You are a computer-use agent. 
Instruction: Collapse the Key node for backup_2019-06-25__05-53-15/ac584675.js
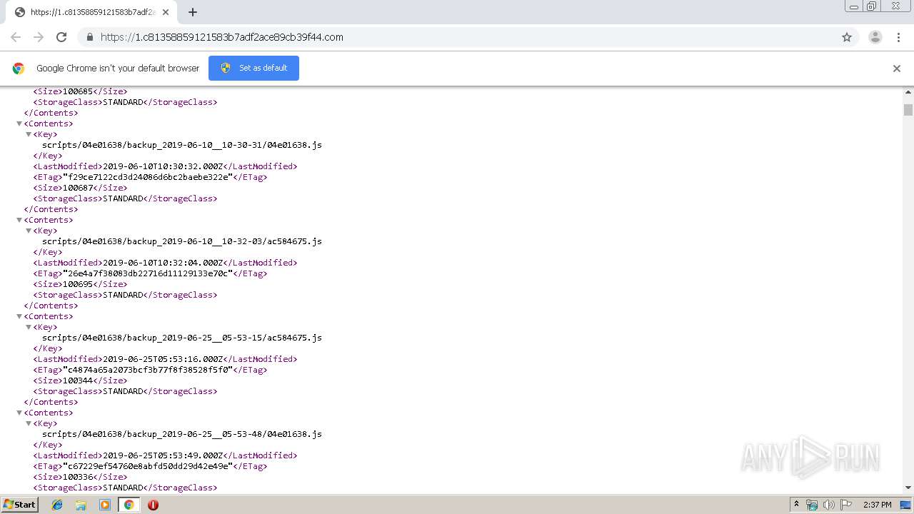pos(29,327)
